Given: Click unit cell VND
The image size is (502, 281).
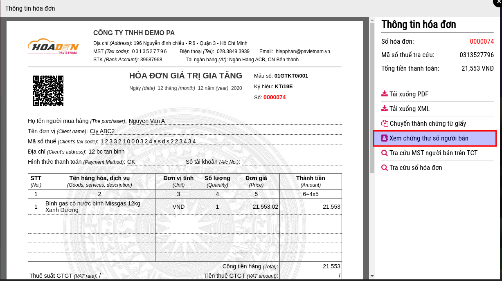Looking at the screenshot, I should tap(178, 207).
